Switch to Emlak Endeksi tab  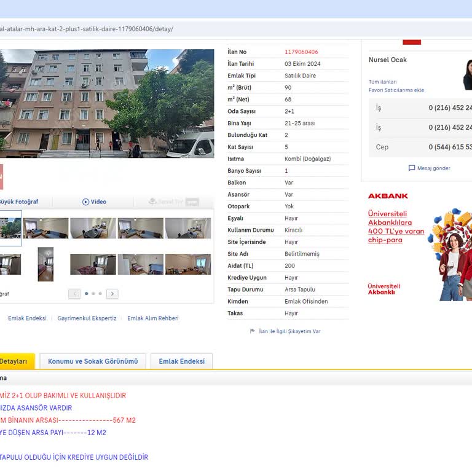click(181, 361)
